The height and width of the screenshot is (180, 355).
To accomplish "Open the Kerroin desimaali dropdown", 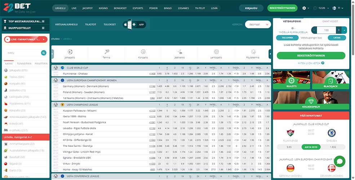I will 258,24.
